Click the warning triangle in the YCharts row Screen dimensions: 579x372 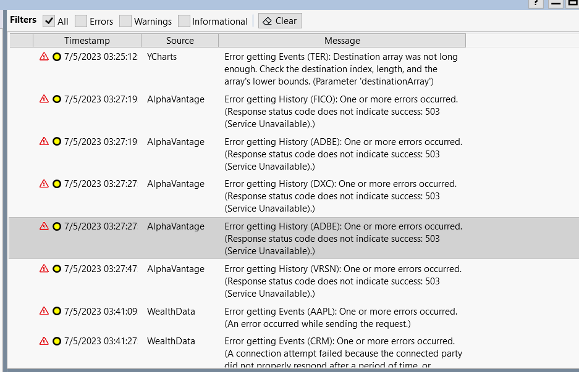44,57
